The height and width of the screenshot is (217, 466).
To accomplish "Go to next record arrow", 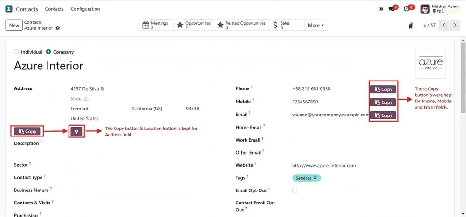I will coord(455,25).
